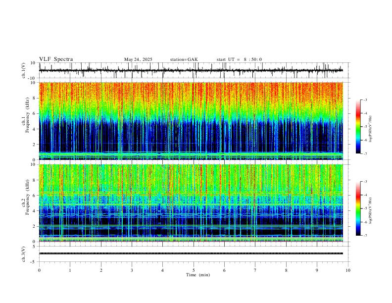The width and height of the screenshot is (392, 303).
Task: Click the ch.2 spectrogram color bar
Action: pyautogui.click(x=358, y=208)
